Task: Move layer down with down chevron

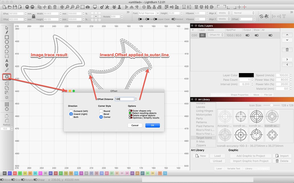Action: point(287,40)
